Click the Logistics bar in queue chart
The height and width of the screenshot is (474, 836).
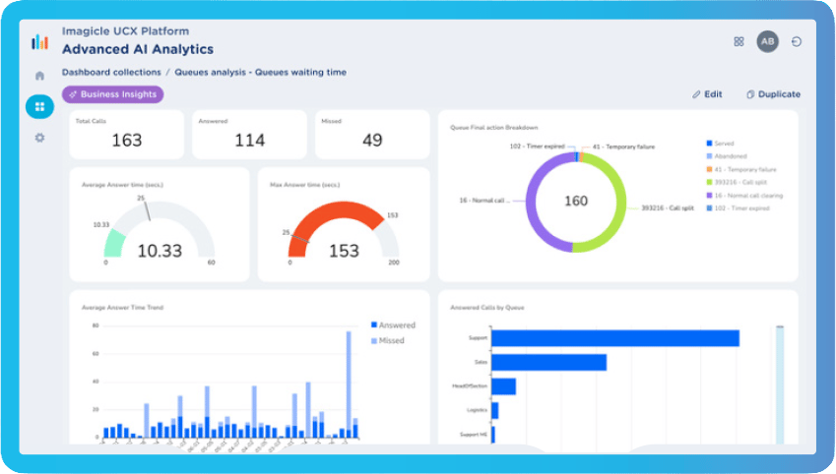tap(494, 410)
